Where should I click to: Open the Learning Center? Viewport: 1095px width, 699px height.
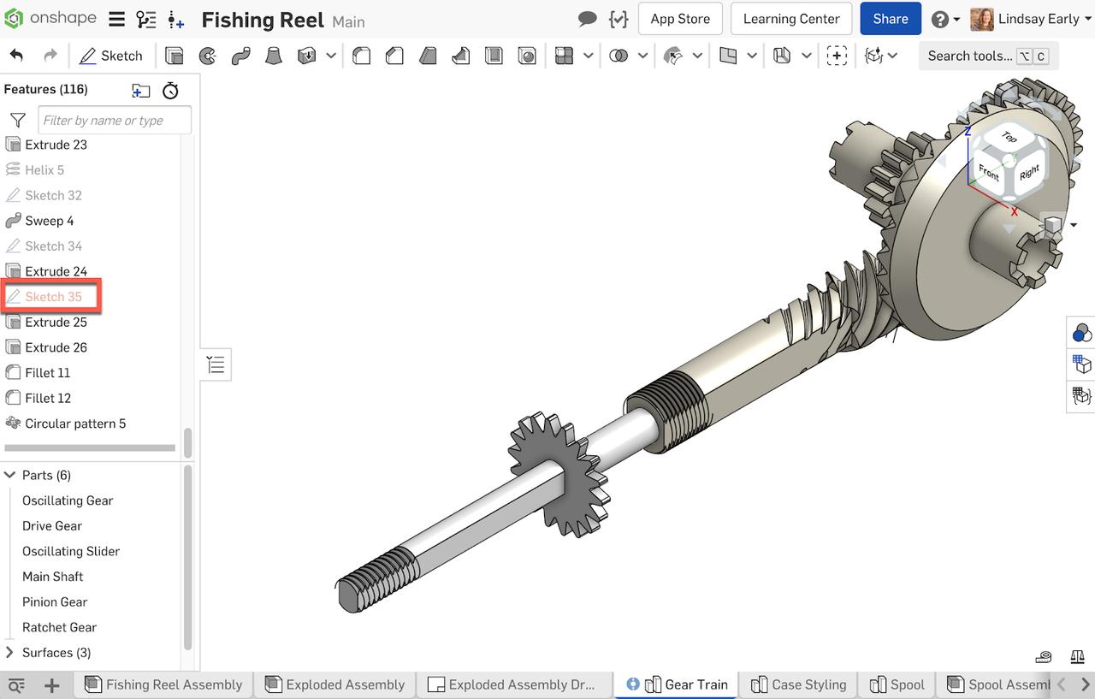pos(790,18)
